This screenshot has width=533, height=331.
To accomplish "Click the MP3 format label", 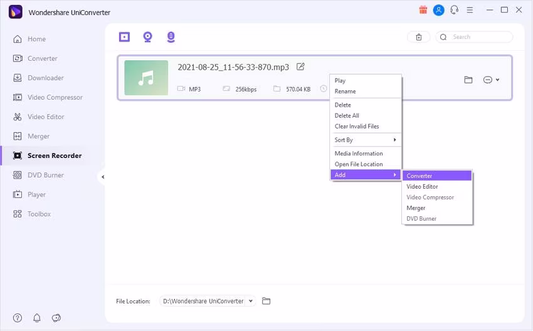I will pos(195,89).
